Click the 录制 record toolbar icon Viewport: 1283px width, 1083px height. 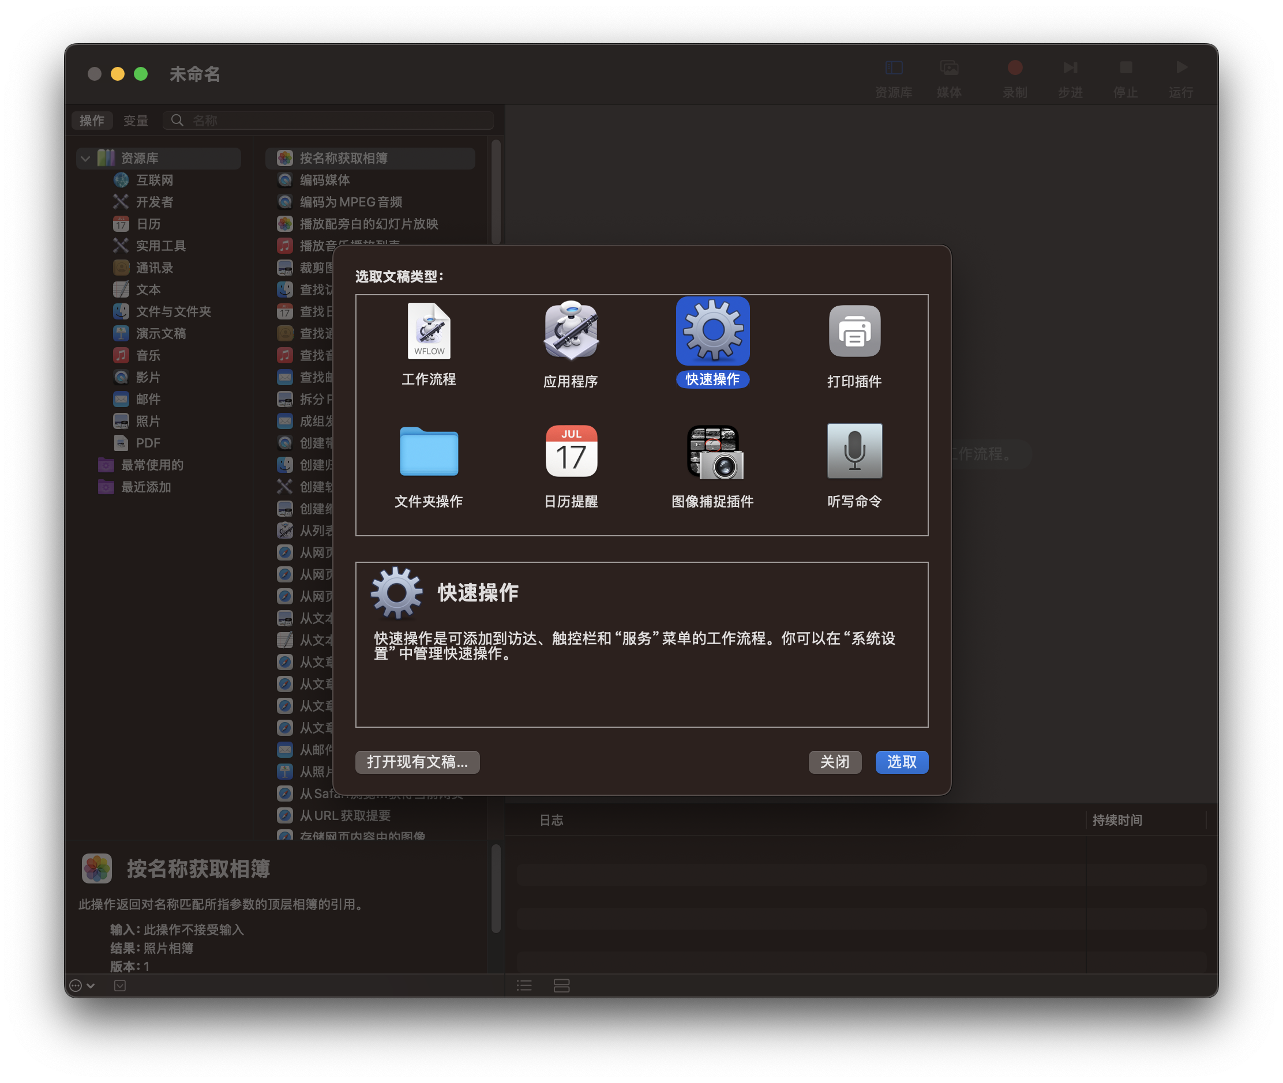click(1015, 67)
